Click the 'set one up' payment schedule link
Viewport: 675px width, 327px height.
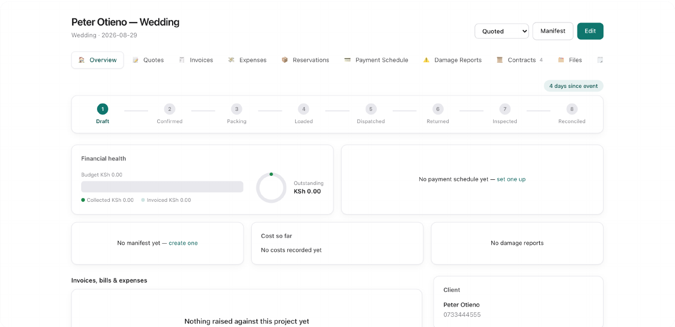click(x=511, y=179)
